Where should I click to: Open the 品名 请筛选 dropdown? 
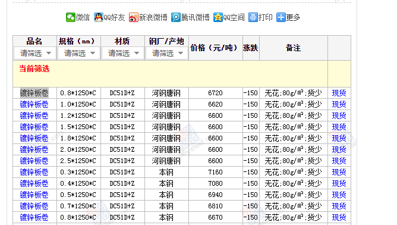click(35, 53)
